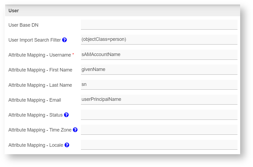The width and height of the screenshot is (253, 167).
Task: Focus the empty Status mapping field
Action: click(x=159, y=115)
